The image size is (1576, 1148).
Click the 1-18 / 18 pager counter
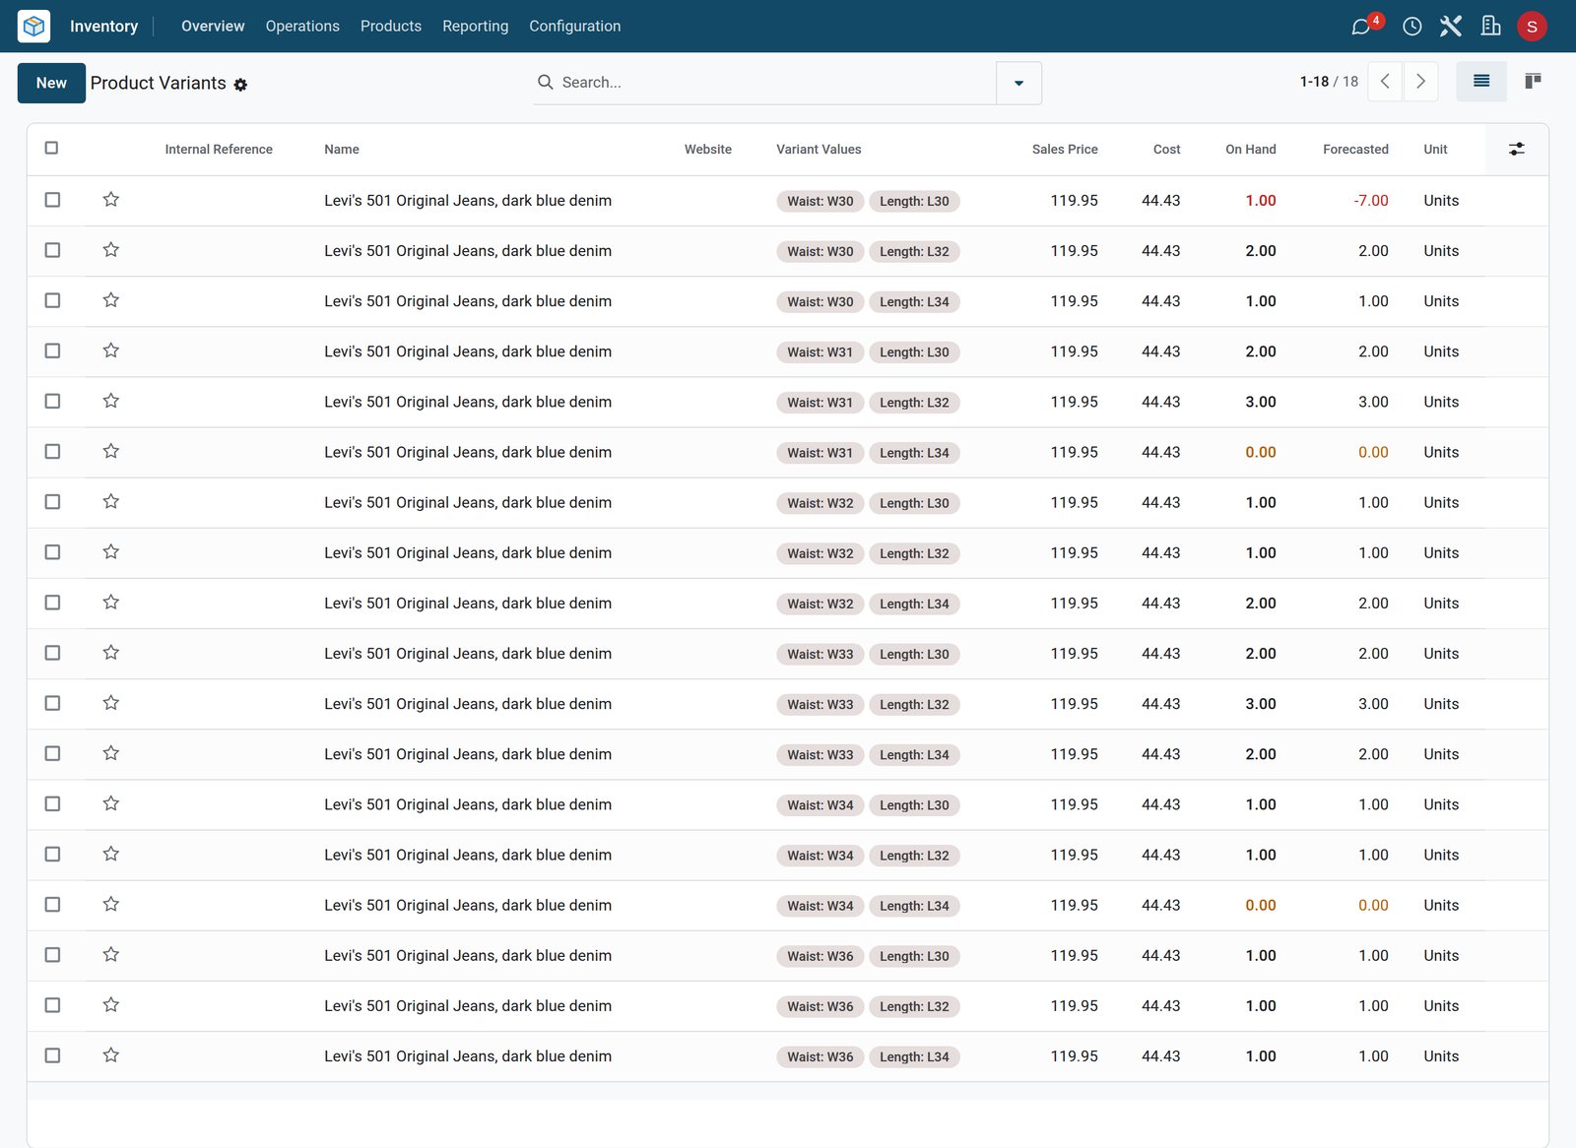click(1329, 82)
